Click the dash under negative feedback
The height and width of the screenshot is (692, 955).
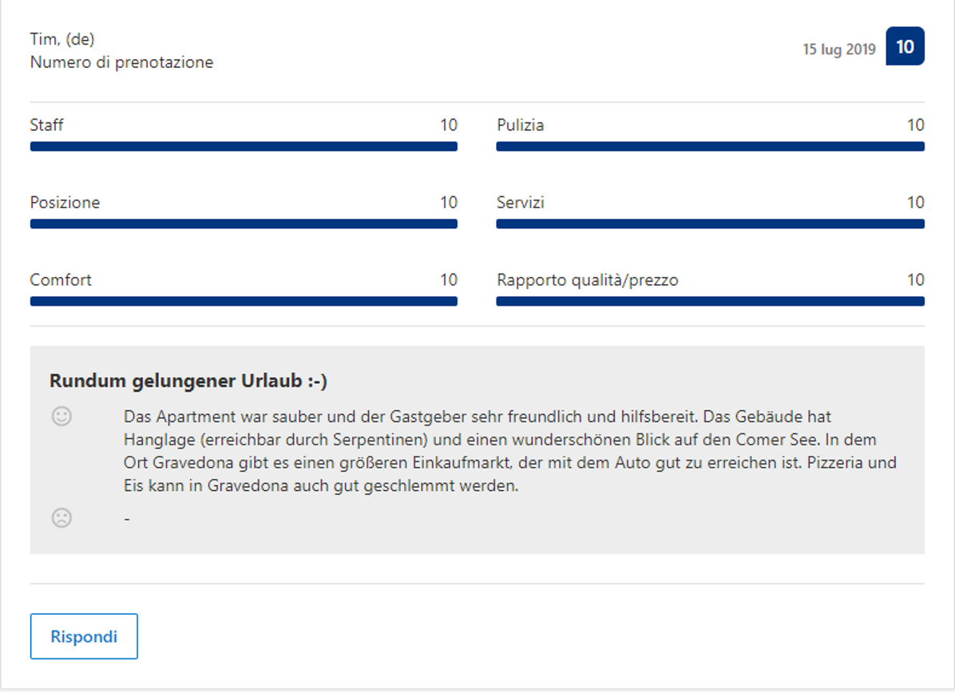pos(127,519)
